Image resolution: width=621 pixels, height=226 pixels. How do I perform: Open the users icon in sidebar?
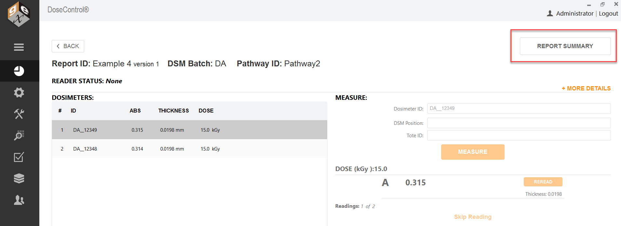(x=19, y=200)
